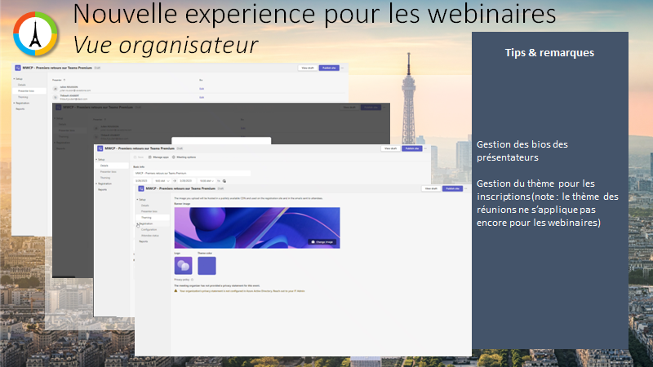Click the "Vue organisateur" subtitle
Image resolution: width=653 pixels, height=367 pixels.
(166, 45)
